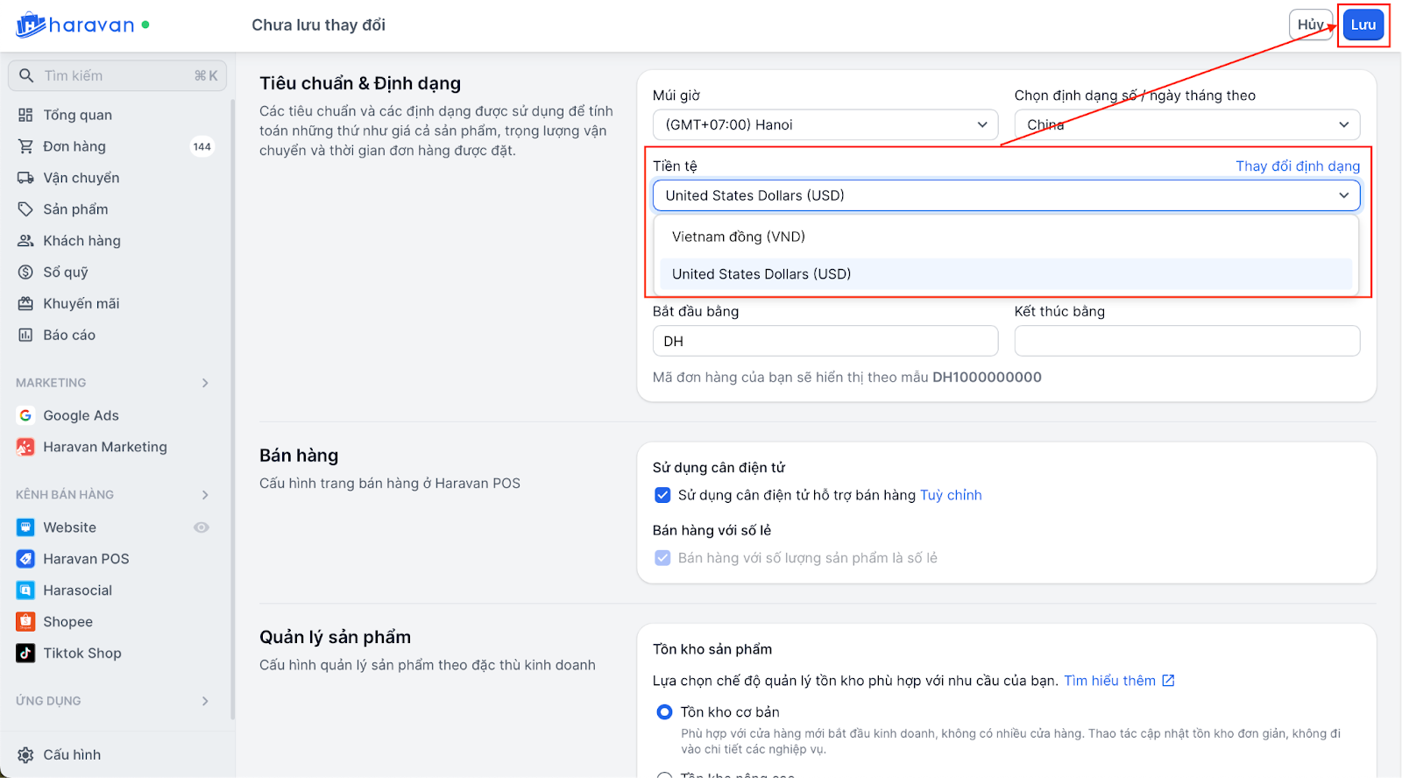This screenshot has width=1402, height=778.
Task: Click the Cấu hình gear icon
Action: (25, 755)
